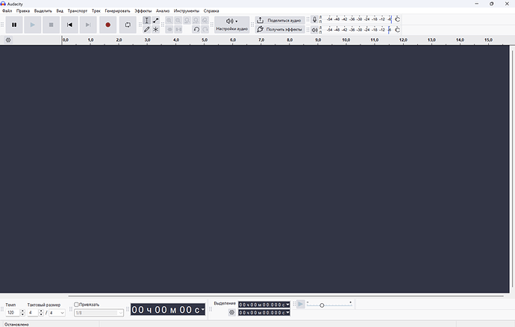Click the horizontal scrollbar below the tracks
The width and height of the screenshot is (515, 327).
click(286, 296)
